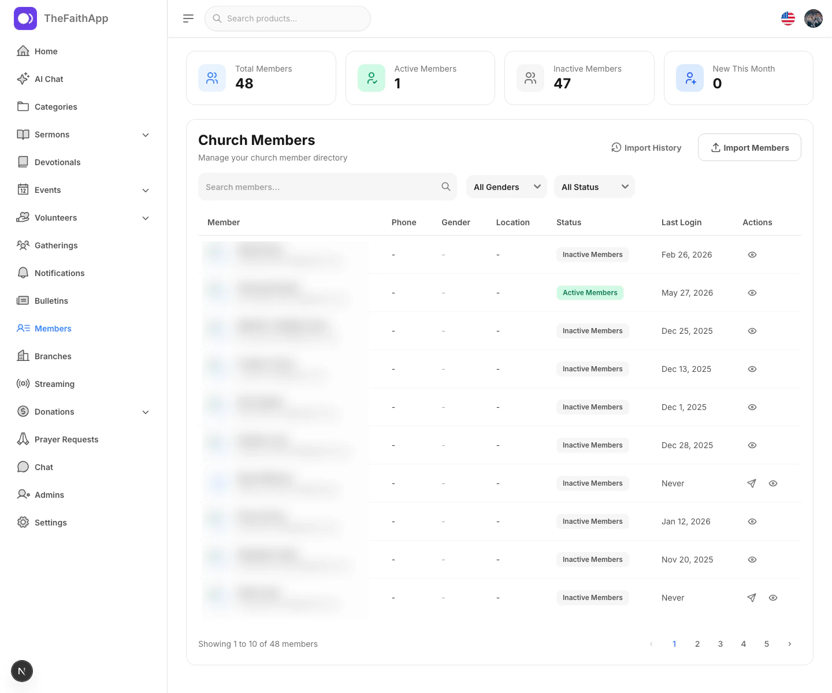This screenshot has width=832, height=693.
Task: Click the Devotionals book icon
Action: (23, 162)
